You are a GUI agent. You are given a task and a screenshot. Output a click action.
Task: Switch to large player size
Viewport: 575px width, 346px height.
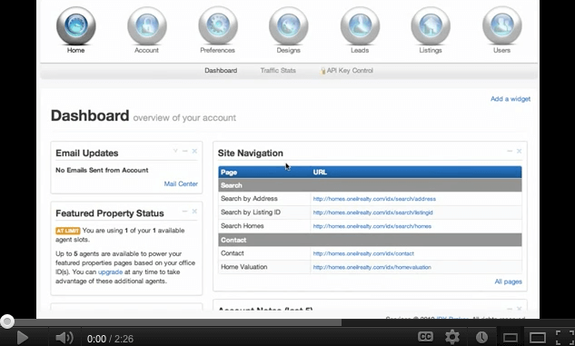click(538, 338)
